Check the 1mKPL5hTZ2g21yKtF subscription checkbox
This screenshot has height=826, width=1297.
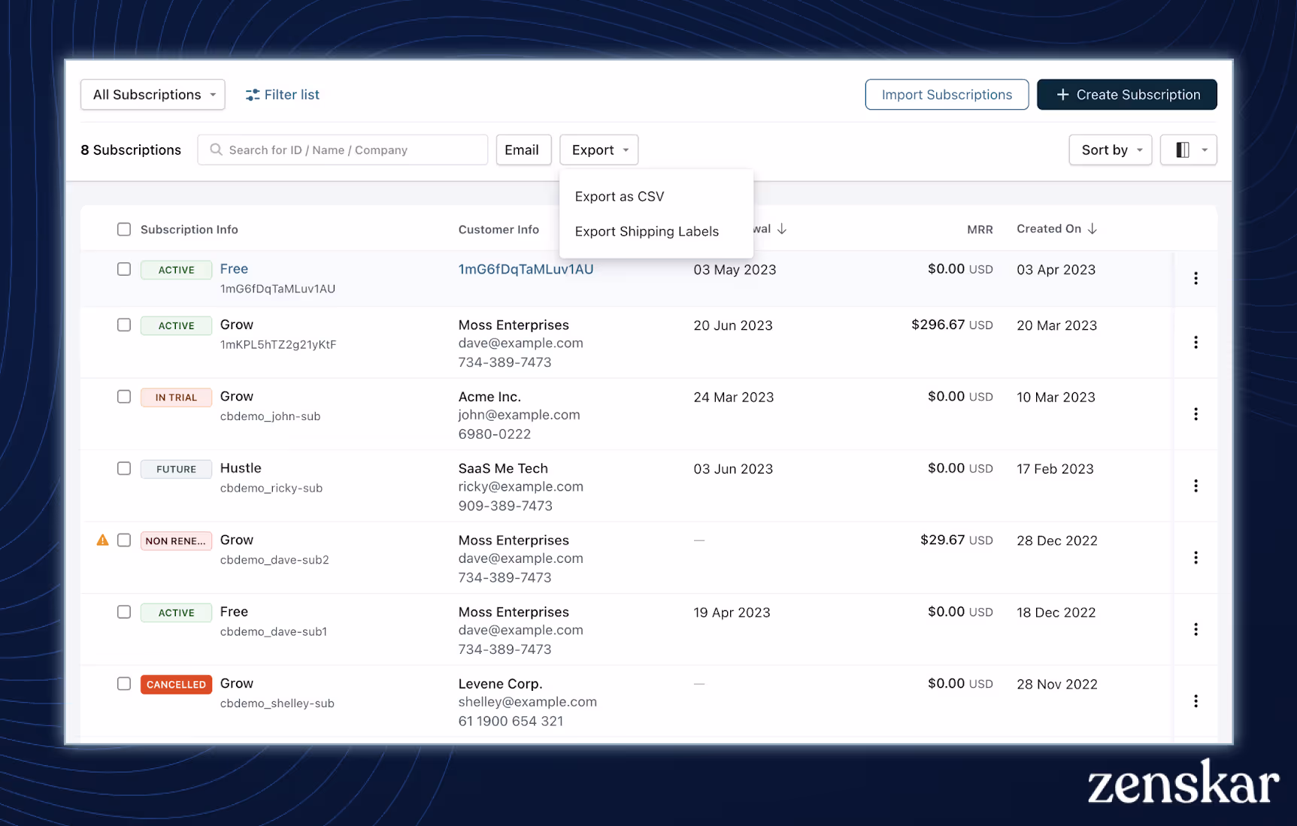[x=124, y=325]
